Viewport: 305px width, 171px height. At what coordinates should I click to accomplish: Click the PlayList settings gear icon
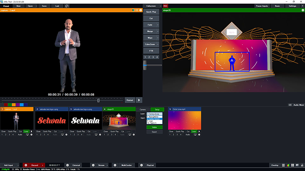click(x=142, y=165)
